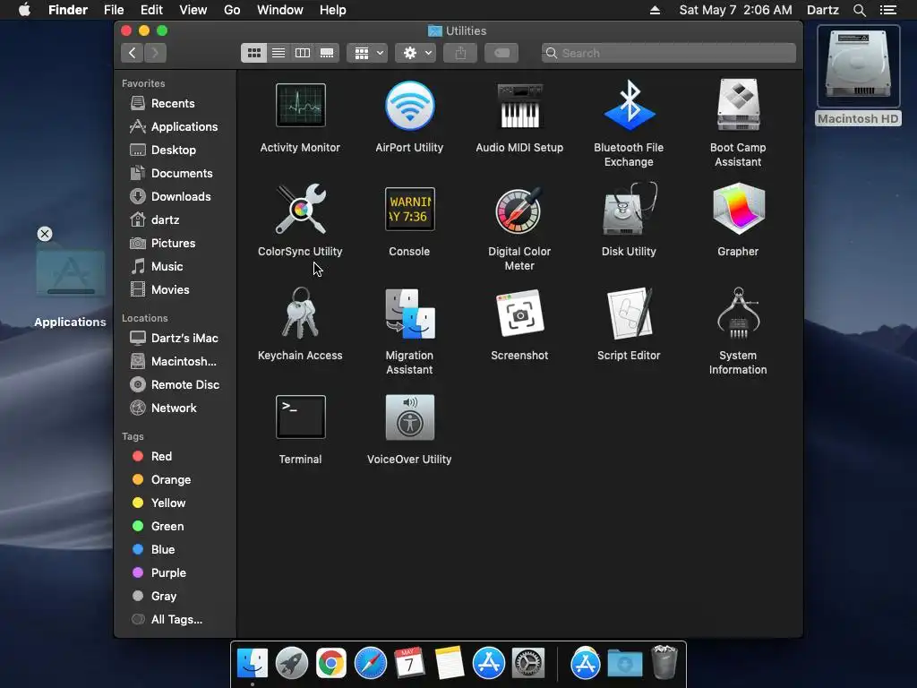The image size is (917, 688).
Task: Switch to icon view
Action: 253,53
